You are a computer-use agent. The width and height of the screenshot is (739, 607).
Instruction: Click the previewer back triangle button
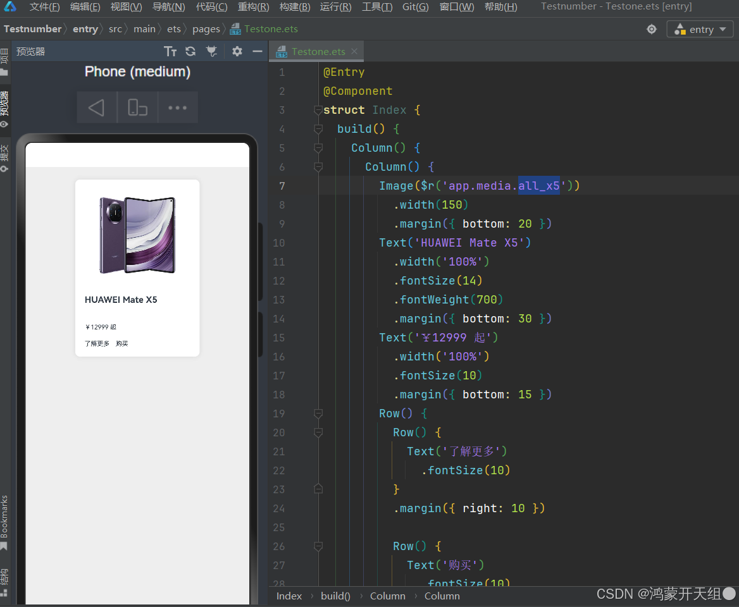click(97, 108)
